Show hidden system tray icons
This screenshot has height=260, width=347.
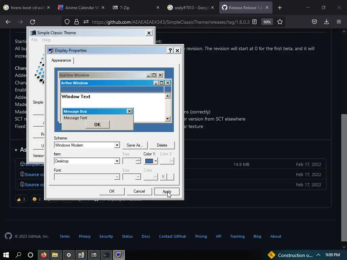(318, 255)
